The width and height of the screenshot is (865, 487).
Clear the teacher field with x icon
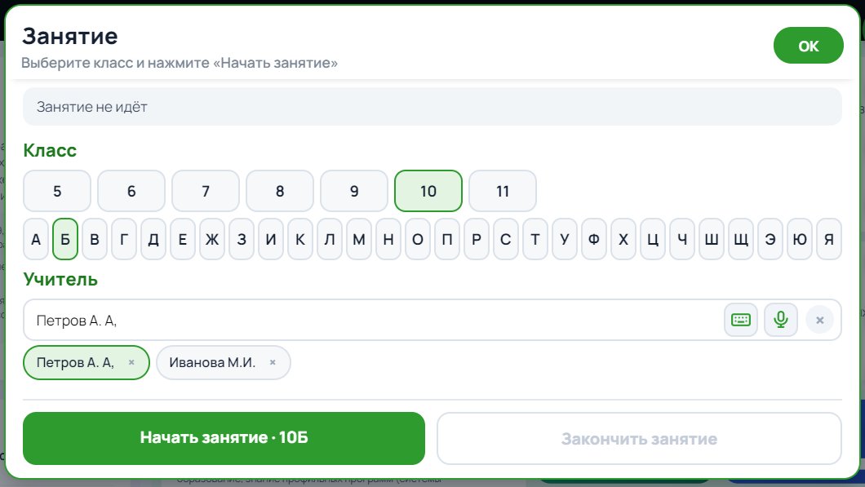[820, 320]
